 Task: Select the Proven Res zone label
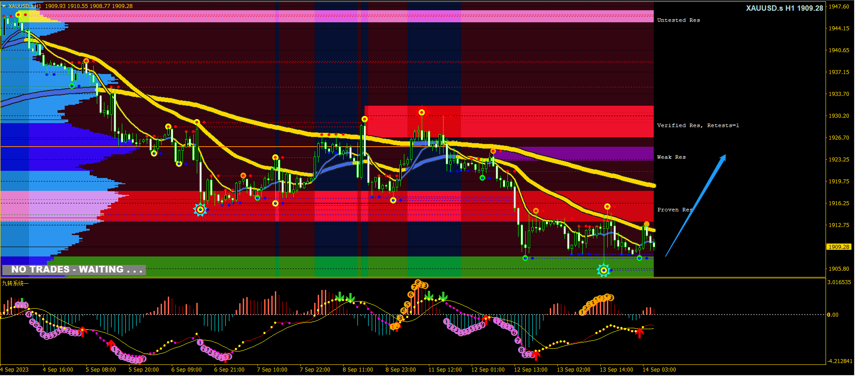tap(675, 210)
